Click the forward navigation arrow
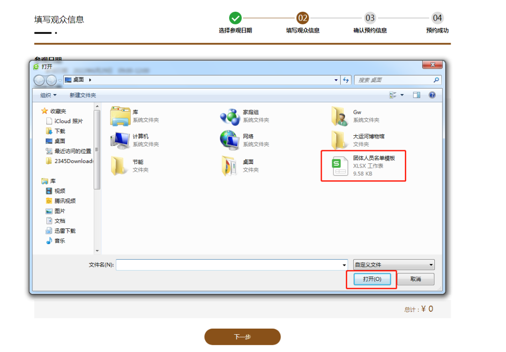506x352 pixels. tap(51, 80)
